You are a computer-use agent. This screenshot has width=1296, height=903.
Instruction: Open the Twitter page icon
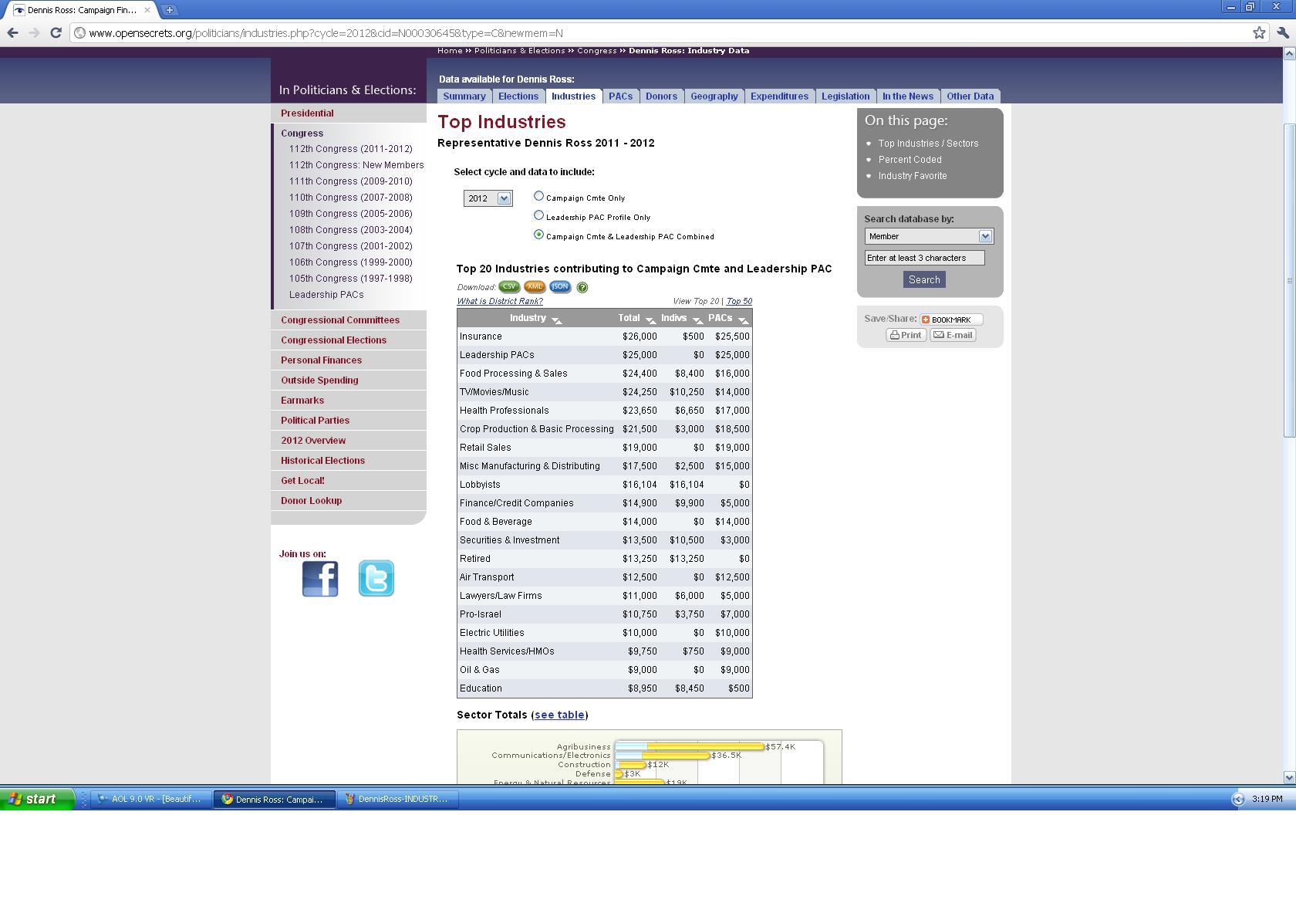coord(376,578)
